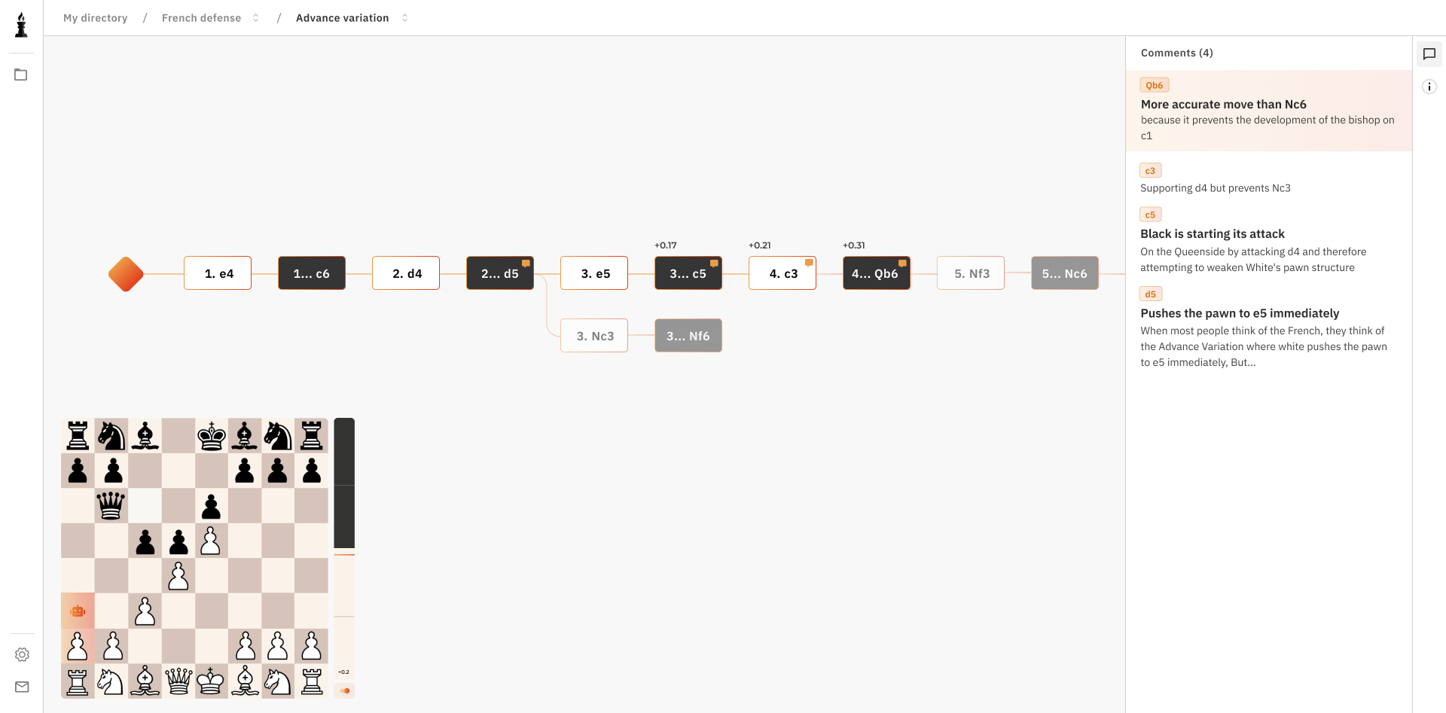Open settings via the gear icon
1446x713 pixels.
(x=22, y=654)
